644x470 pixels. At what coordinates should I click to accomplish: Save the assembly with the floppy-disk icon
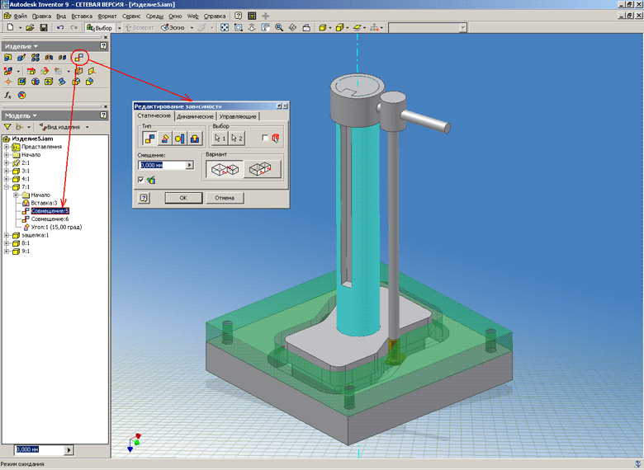coord(44,27)
